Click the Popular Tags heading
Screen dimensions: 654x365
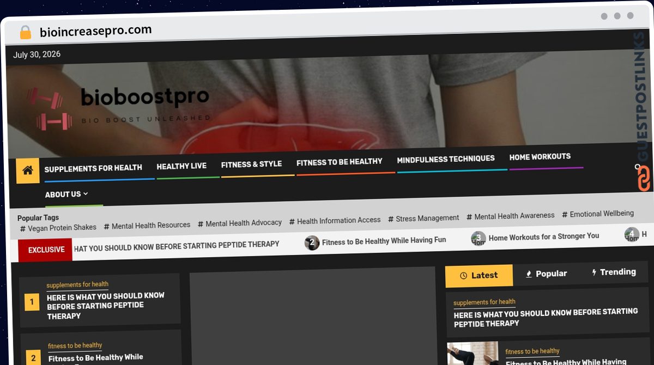(38, 218)
